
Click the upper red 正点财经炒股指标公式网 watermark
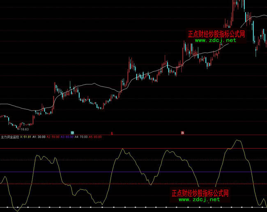pos(216,34)
